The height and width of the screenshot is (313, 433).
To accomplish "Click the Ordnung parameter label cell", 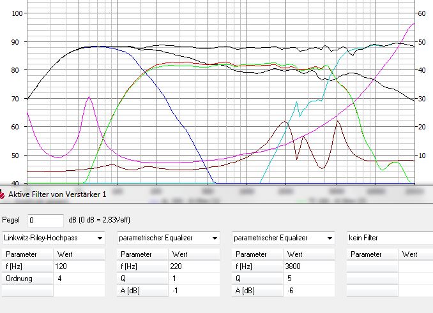I will click(x=27, y=279).
